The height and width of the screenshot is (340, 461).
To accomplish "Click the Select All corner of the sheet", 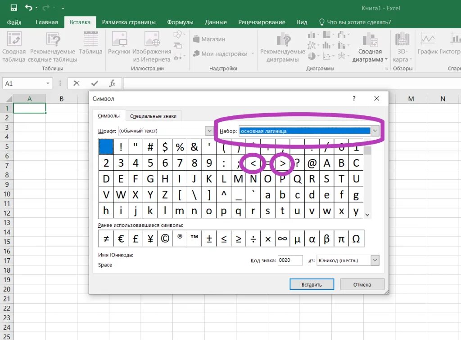I will click(9, 99).
